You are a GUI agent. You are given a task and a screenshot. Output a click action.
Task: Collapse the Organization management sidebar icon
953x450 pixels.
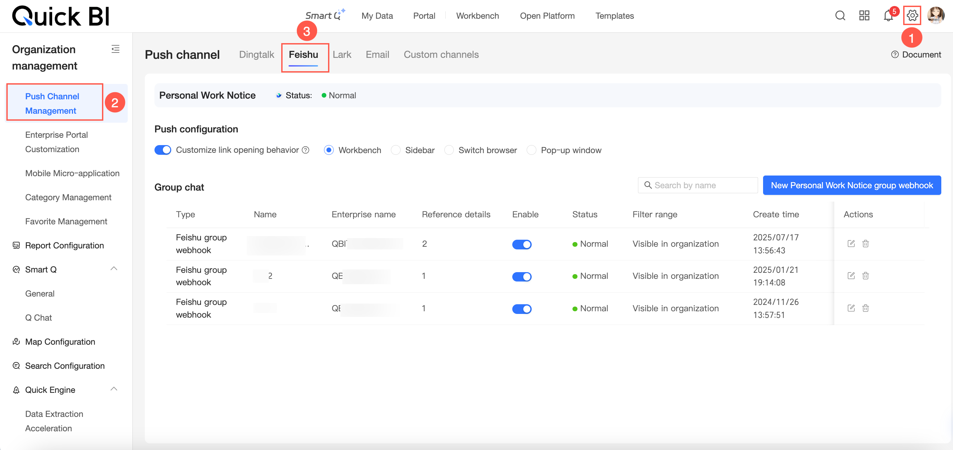[x=115, y=49]
